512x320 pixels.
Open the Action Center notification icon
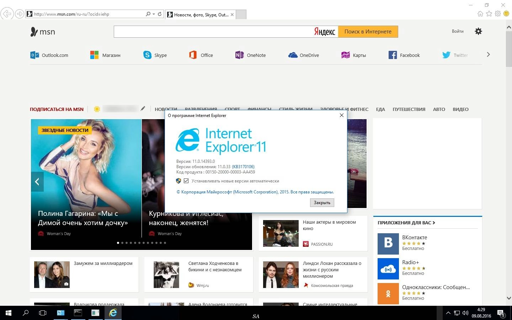pyautogui.click(x=501, y=313)
